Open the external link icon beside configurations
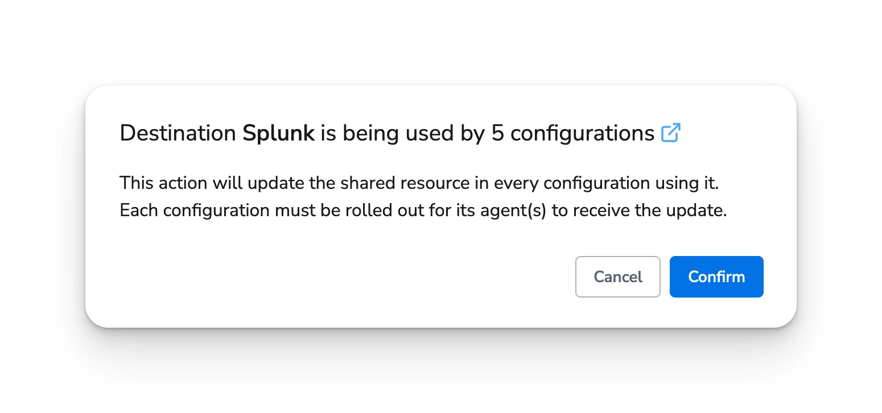 pyautogui.click(x=671, y=133)
